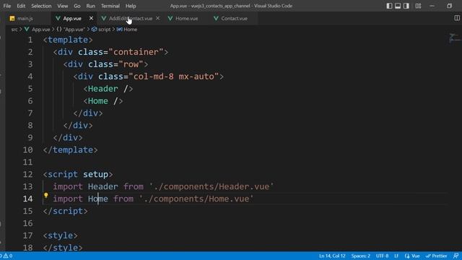Viewport: 462px width, 260px height.
Task: Switch to the Contact.vue tab
Action: [x=234, y=18]
